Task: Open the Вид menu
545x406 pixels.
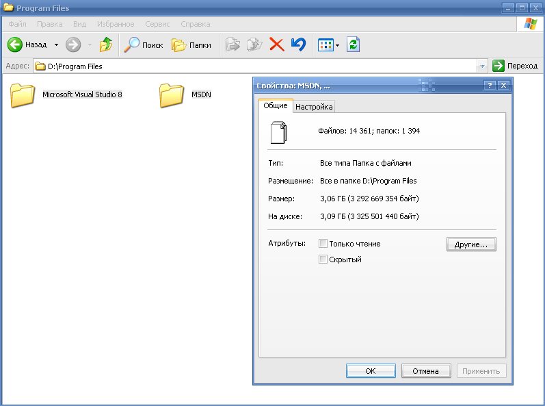Action: click(79, 24)
